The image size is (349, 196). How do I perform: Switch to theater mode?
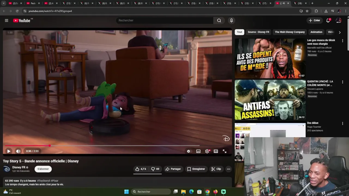click(x=216, y=151)
